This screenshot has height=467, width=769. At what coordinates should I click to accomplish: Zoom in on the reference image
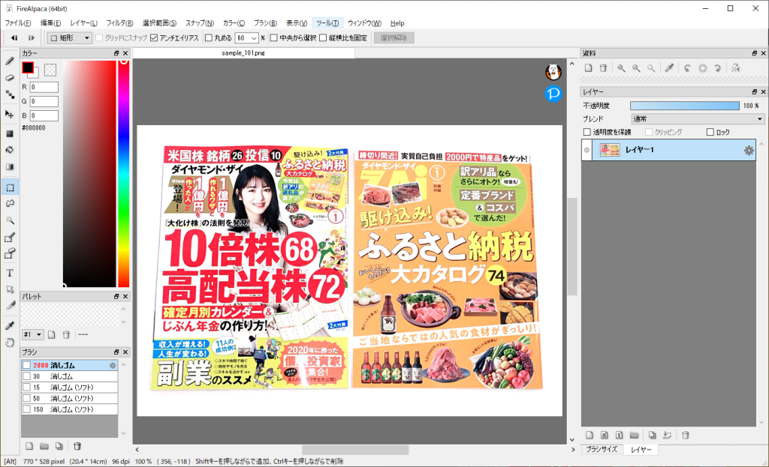coord(621,68)
